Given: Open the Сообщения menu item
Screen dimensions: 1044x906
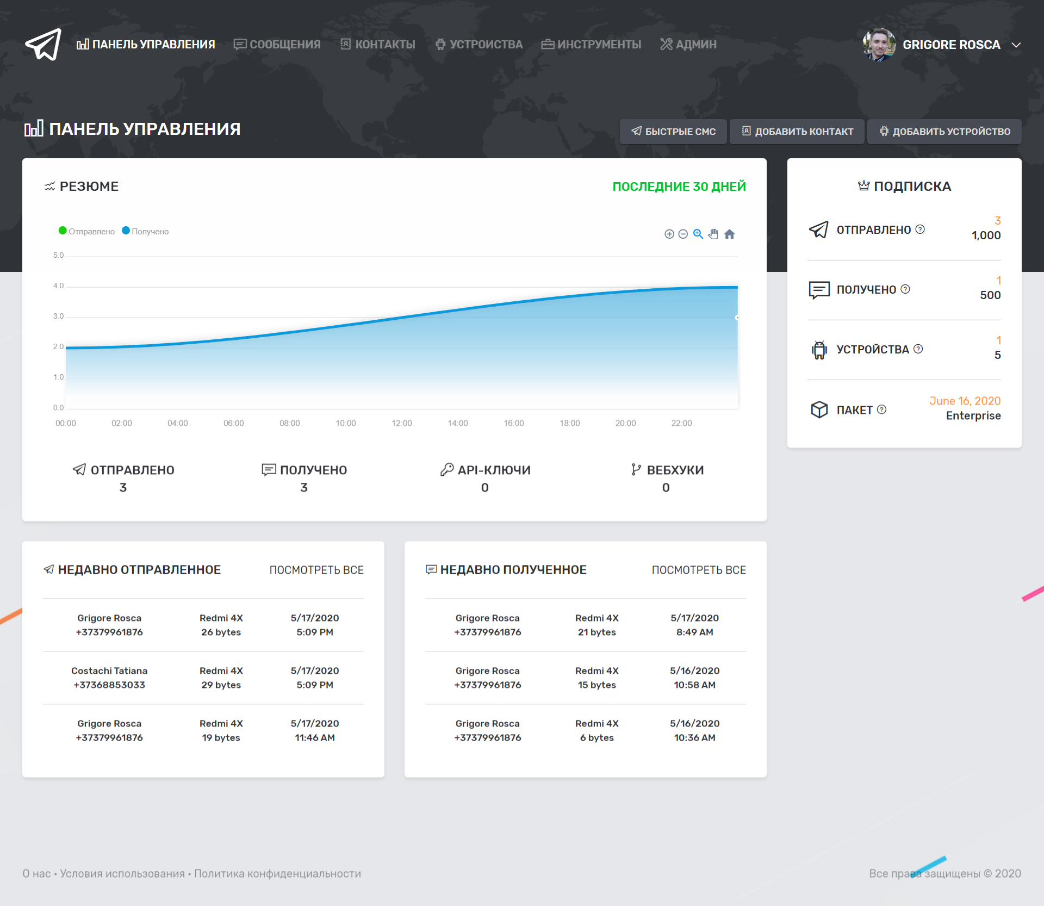Looking at the screenshot, I should (277, 45).
